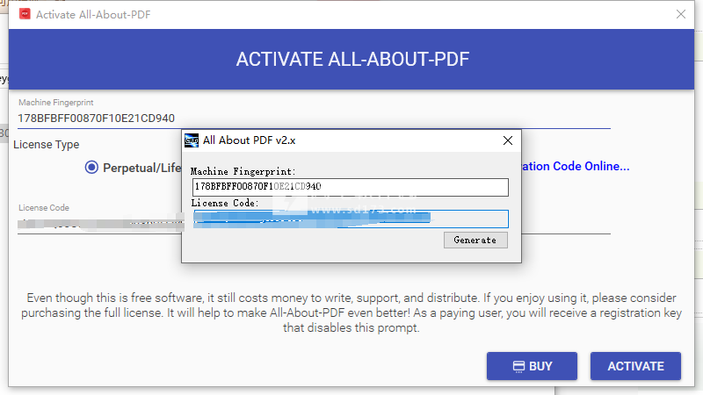Click the All About PDF v2.x dialog icon
Viewport: 703px width, 395px height.
click(192, 140)
